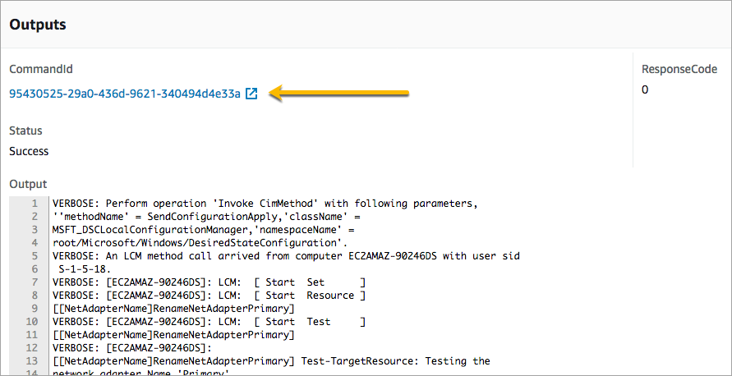Click line 9 RenameNetAdapterPrimary text
The width and height of the screenshot is (732, 376).
(x=173, y=309)
